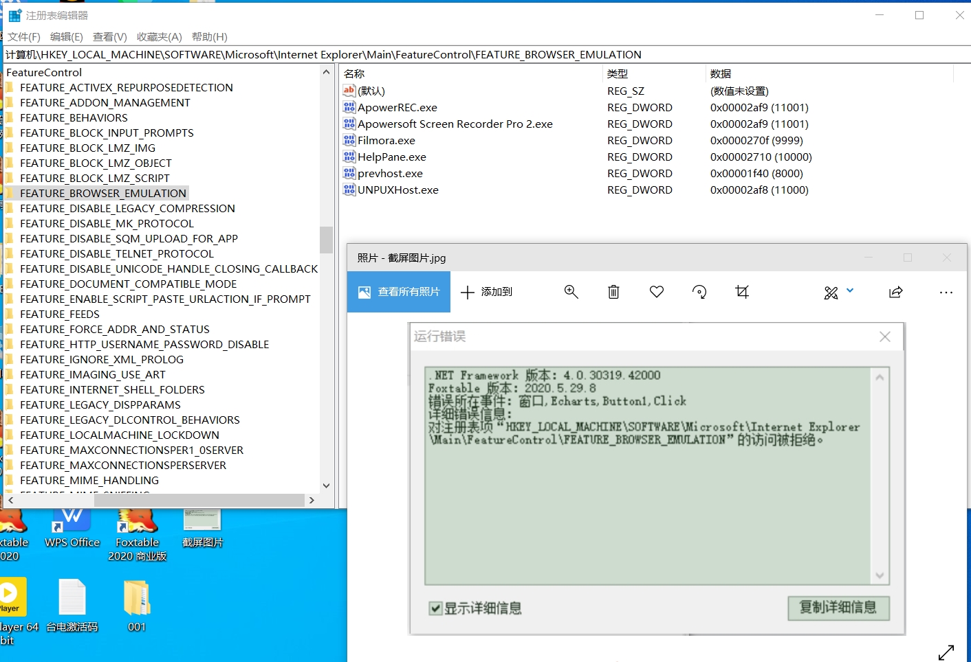Select the 台电激活码 file on desktop
The image size is (971, 662).
tap(72, 605)
